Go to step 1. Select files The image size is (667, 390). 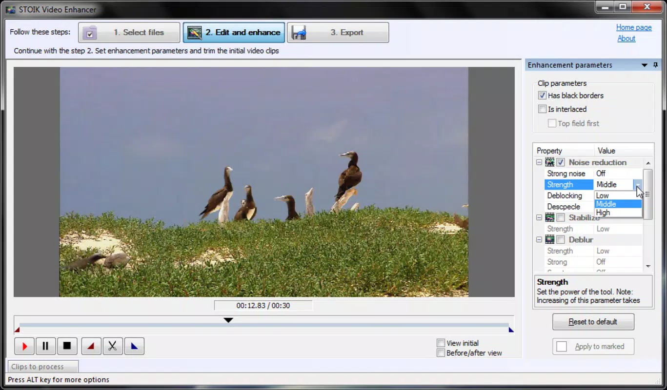pyautogui.click(x=129, y=33)
